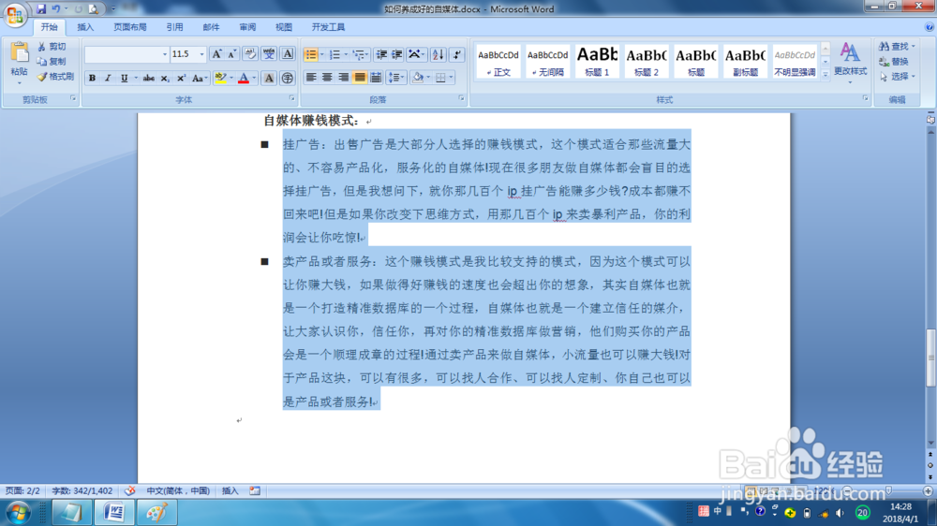937x526 pixels.
Task: Open the phonetic guide (wén) tool
Action: [269, 54]
